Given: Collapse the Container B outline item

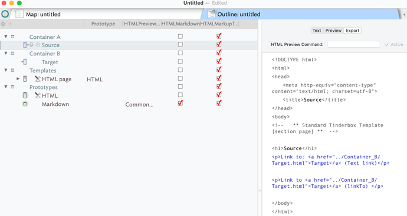Looking at the screenshot, I should (x=6, y=54).
